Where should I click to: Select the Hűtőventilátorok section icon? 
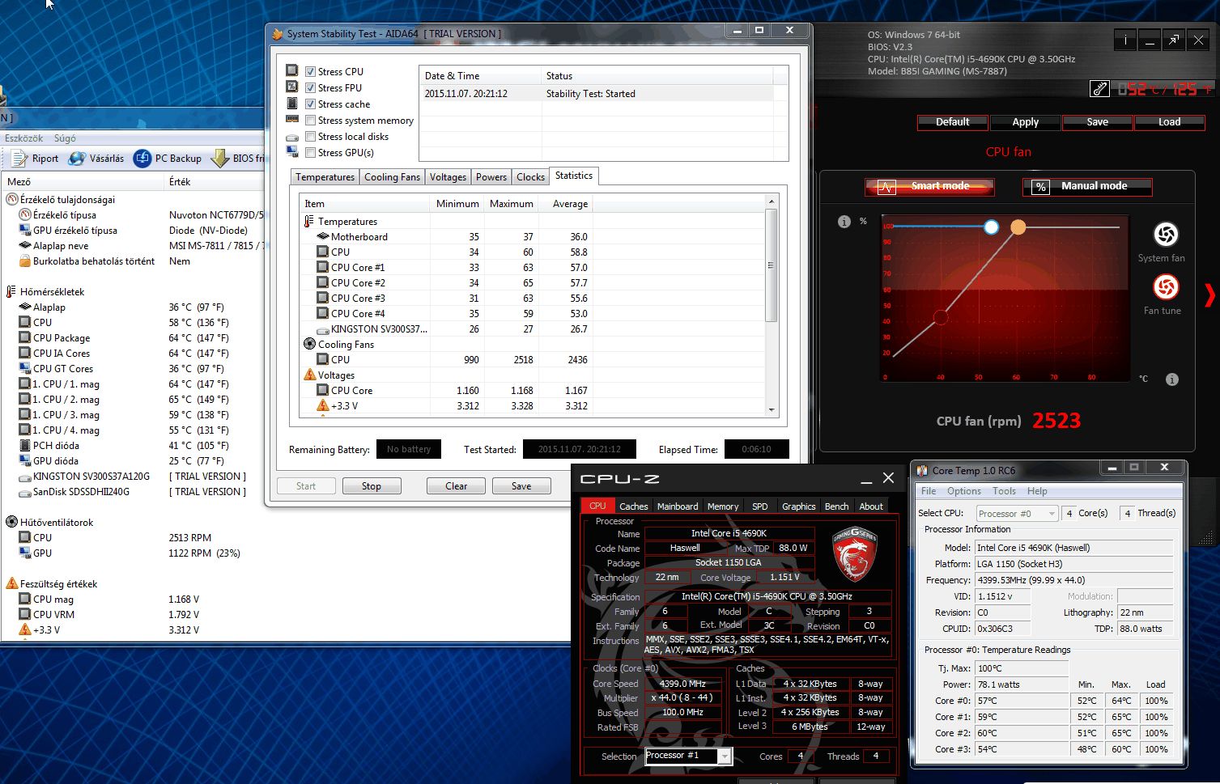[x=12, y=523]
